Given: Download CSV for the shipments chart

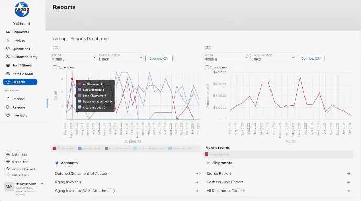Looking at the screenshot, I should click(x=159, y=58).
